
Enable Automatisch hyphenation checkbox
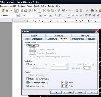coord(28,45)
